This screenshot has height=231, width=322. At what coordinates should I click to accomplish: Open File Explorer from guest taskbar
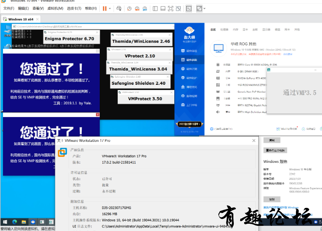coord(24,222)
